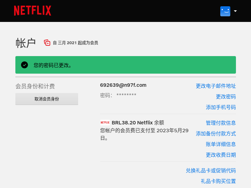Image resolution: width=251 pixels, height=188 pixels.
Task: Click the 帐户 page title
Action: coord(26,43)
